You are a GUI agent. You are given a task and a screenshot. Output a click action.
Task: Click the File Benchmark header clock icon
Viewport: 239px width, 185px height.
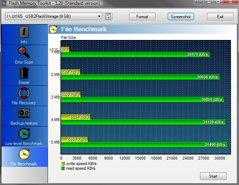point(54,29)
